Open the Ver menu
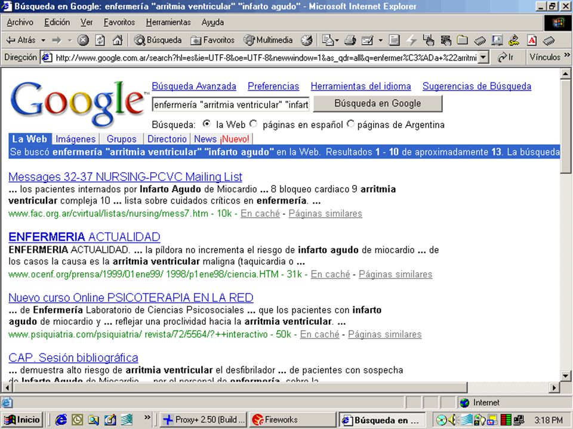 coord(87,22)
